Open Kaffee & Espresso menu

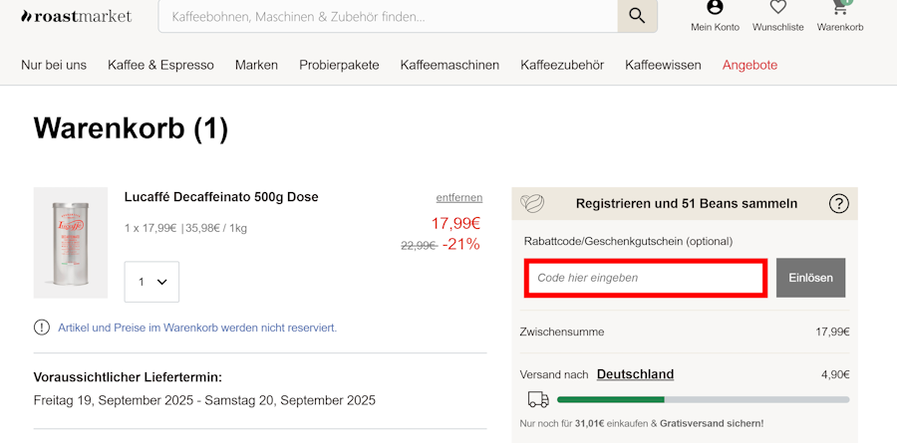pyautogui.click(x=160, y=65)
